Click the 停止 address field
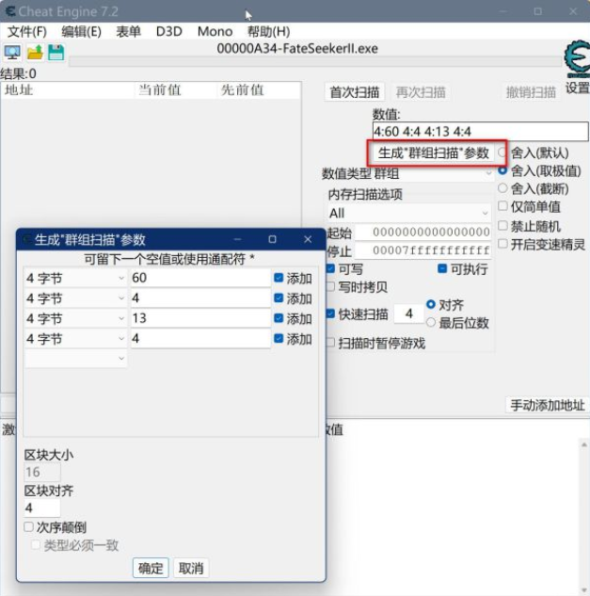Viewport: 590px width, 596px height. click(x=423, y=250)
